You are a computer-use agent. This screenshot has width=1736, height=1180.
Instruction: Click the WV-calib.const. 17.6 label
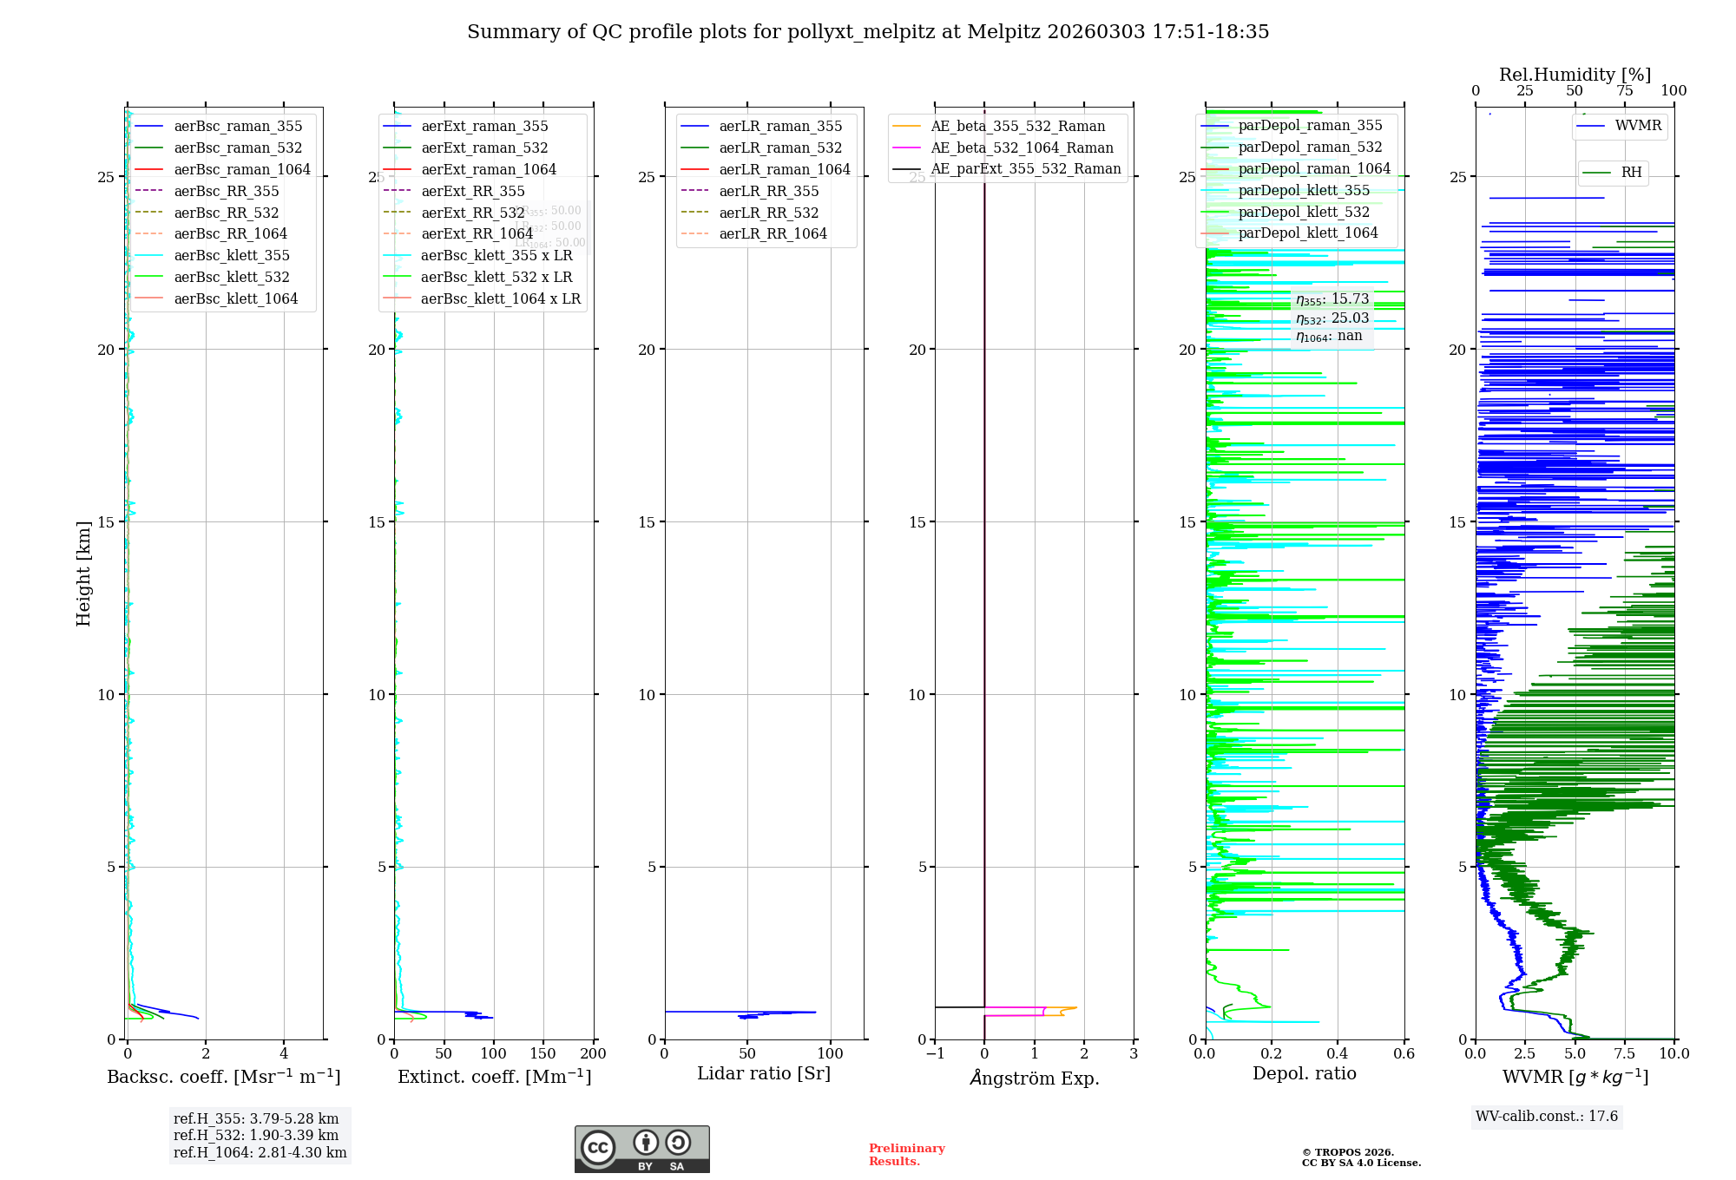1547,1117
